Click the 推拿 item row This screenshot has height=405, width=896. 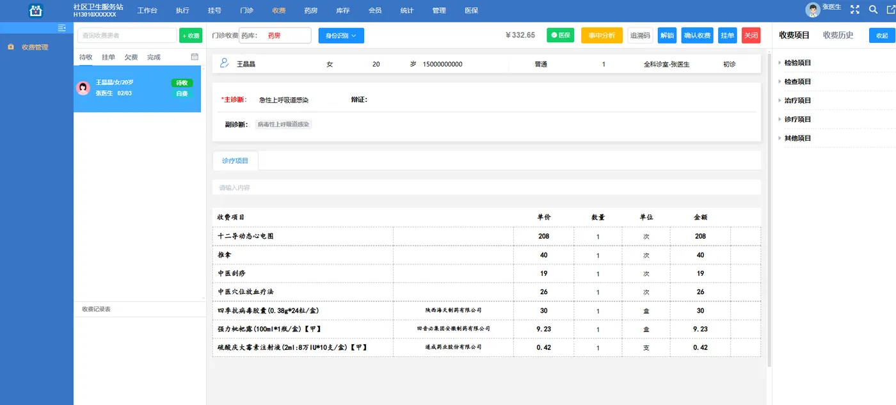(486, 255)
